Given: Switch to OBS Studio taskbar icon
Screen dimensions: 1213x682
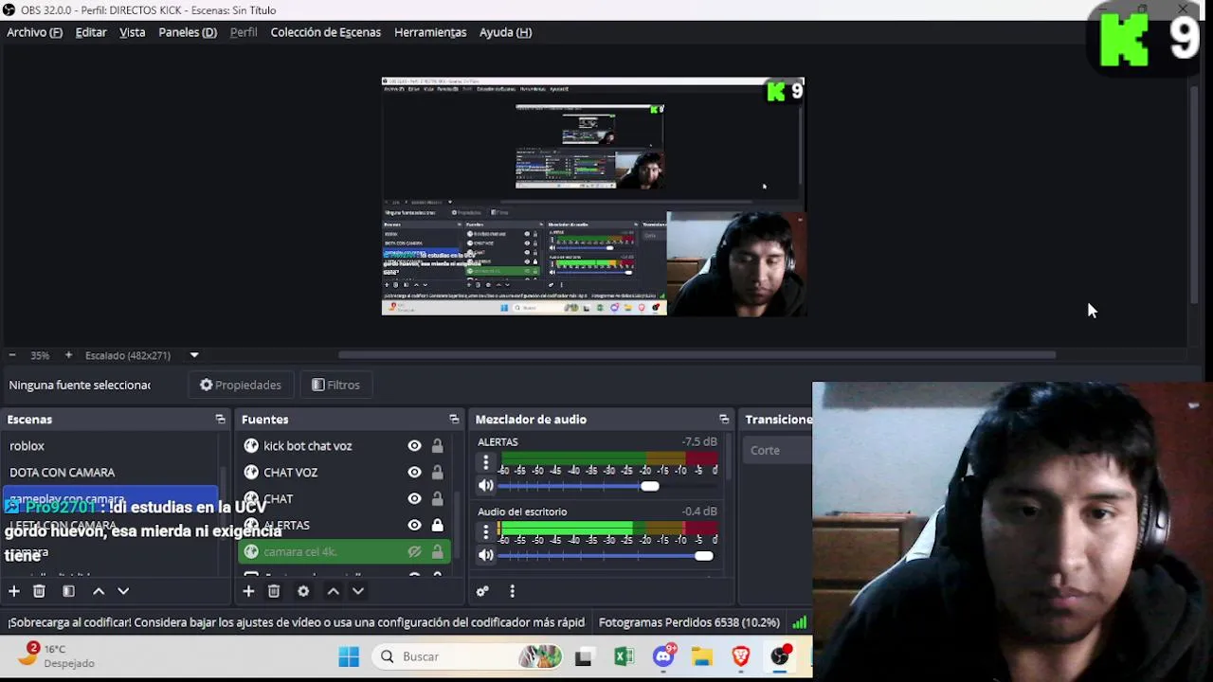Looking at the screenshot, I should coord(780,656).
